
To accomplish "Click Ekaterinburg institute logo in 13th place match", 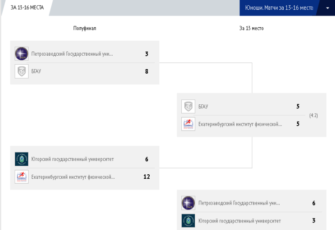I will point(188,124).
